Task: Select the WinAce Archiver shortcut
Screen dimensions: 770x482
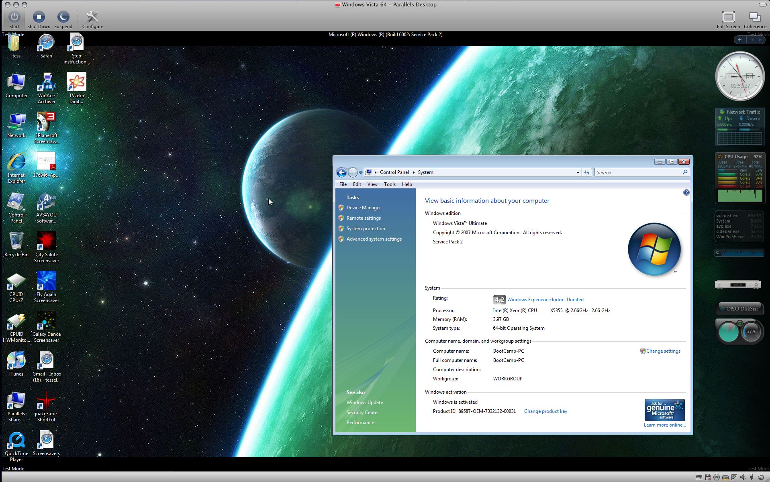Action: click(46, 88)
